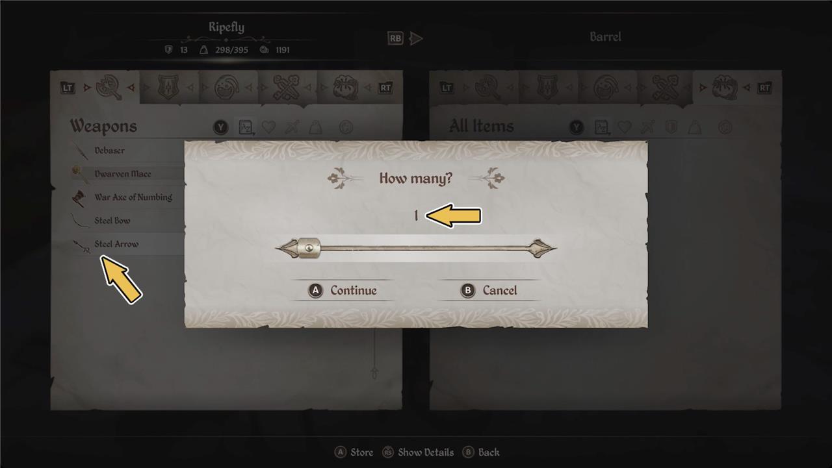
Task: Sort weapons by the damage sword icon
Action: click(x=292, y=127)
